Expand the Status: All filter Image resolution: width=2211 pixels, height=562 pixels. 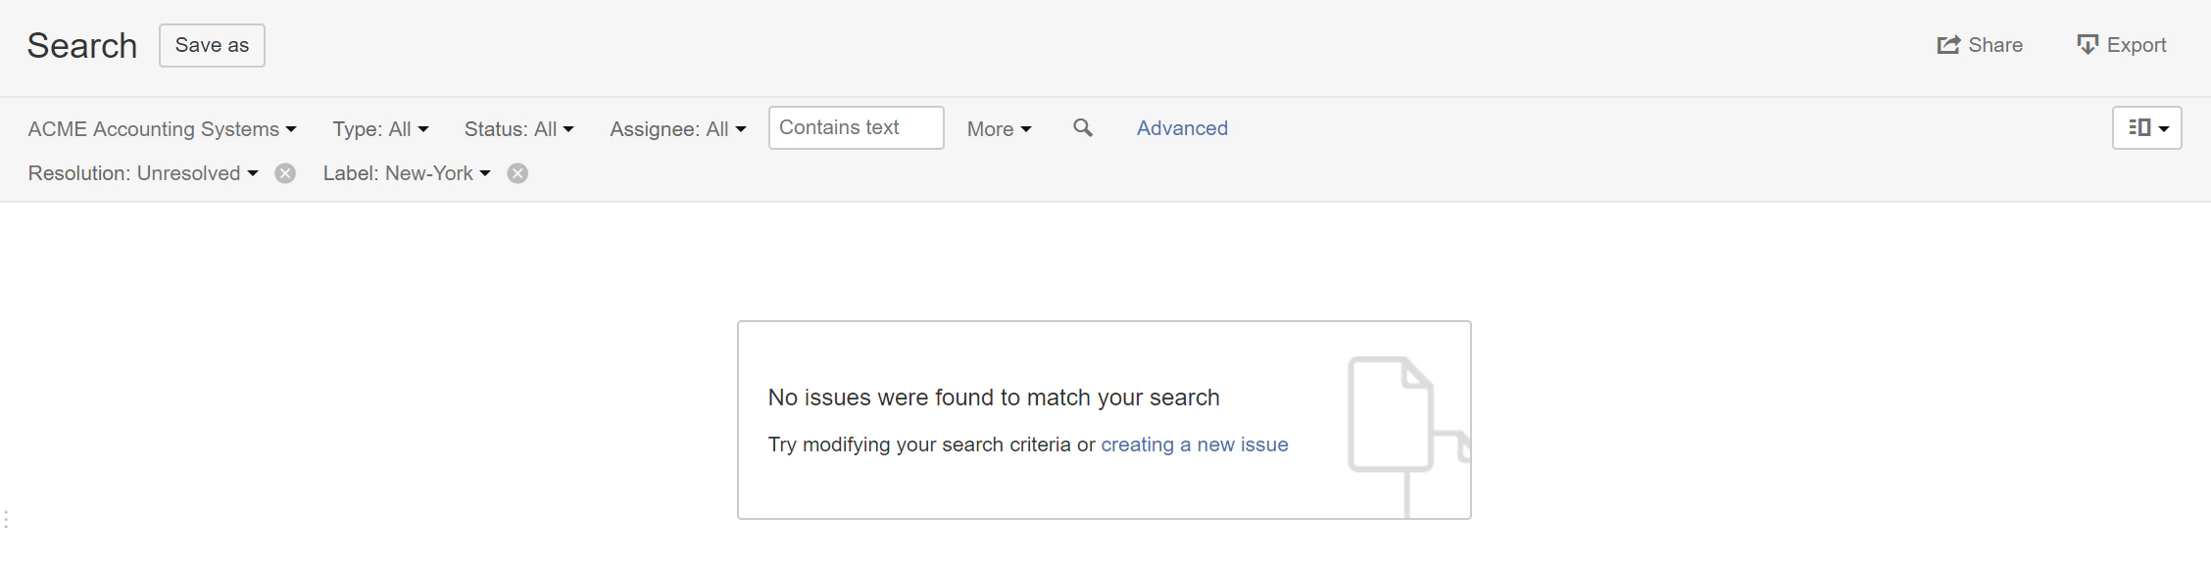point(518,129)
